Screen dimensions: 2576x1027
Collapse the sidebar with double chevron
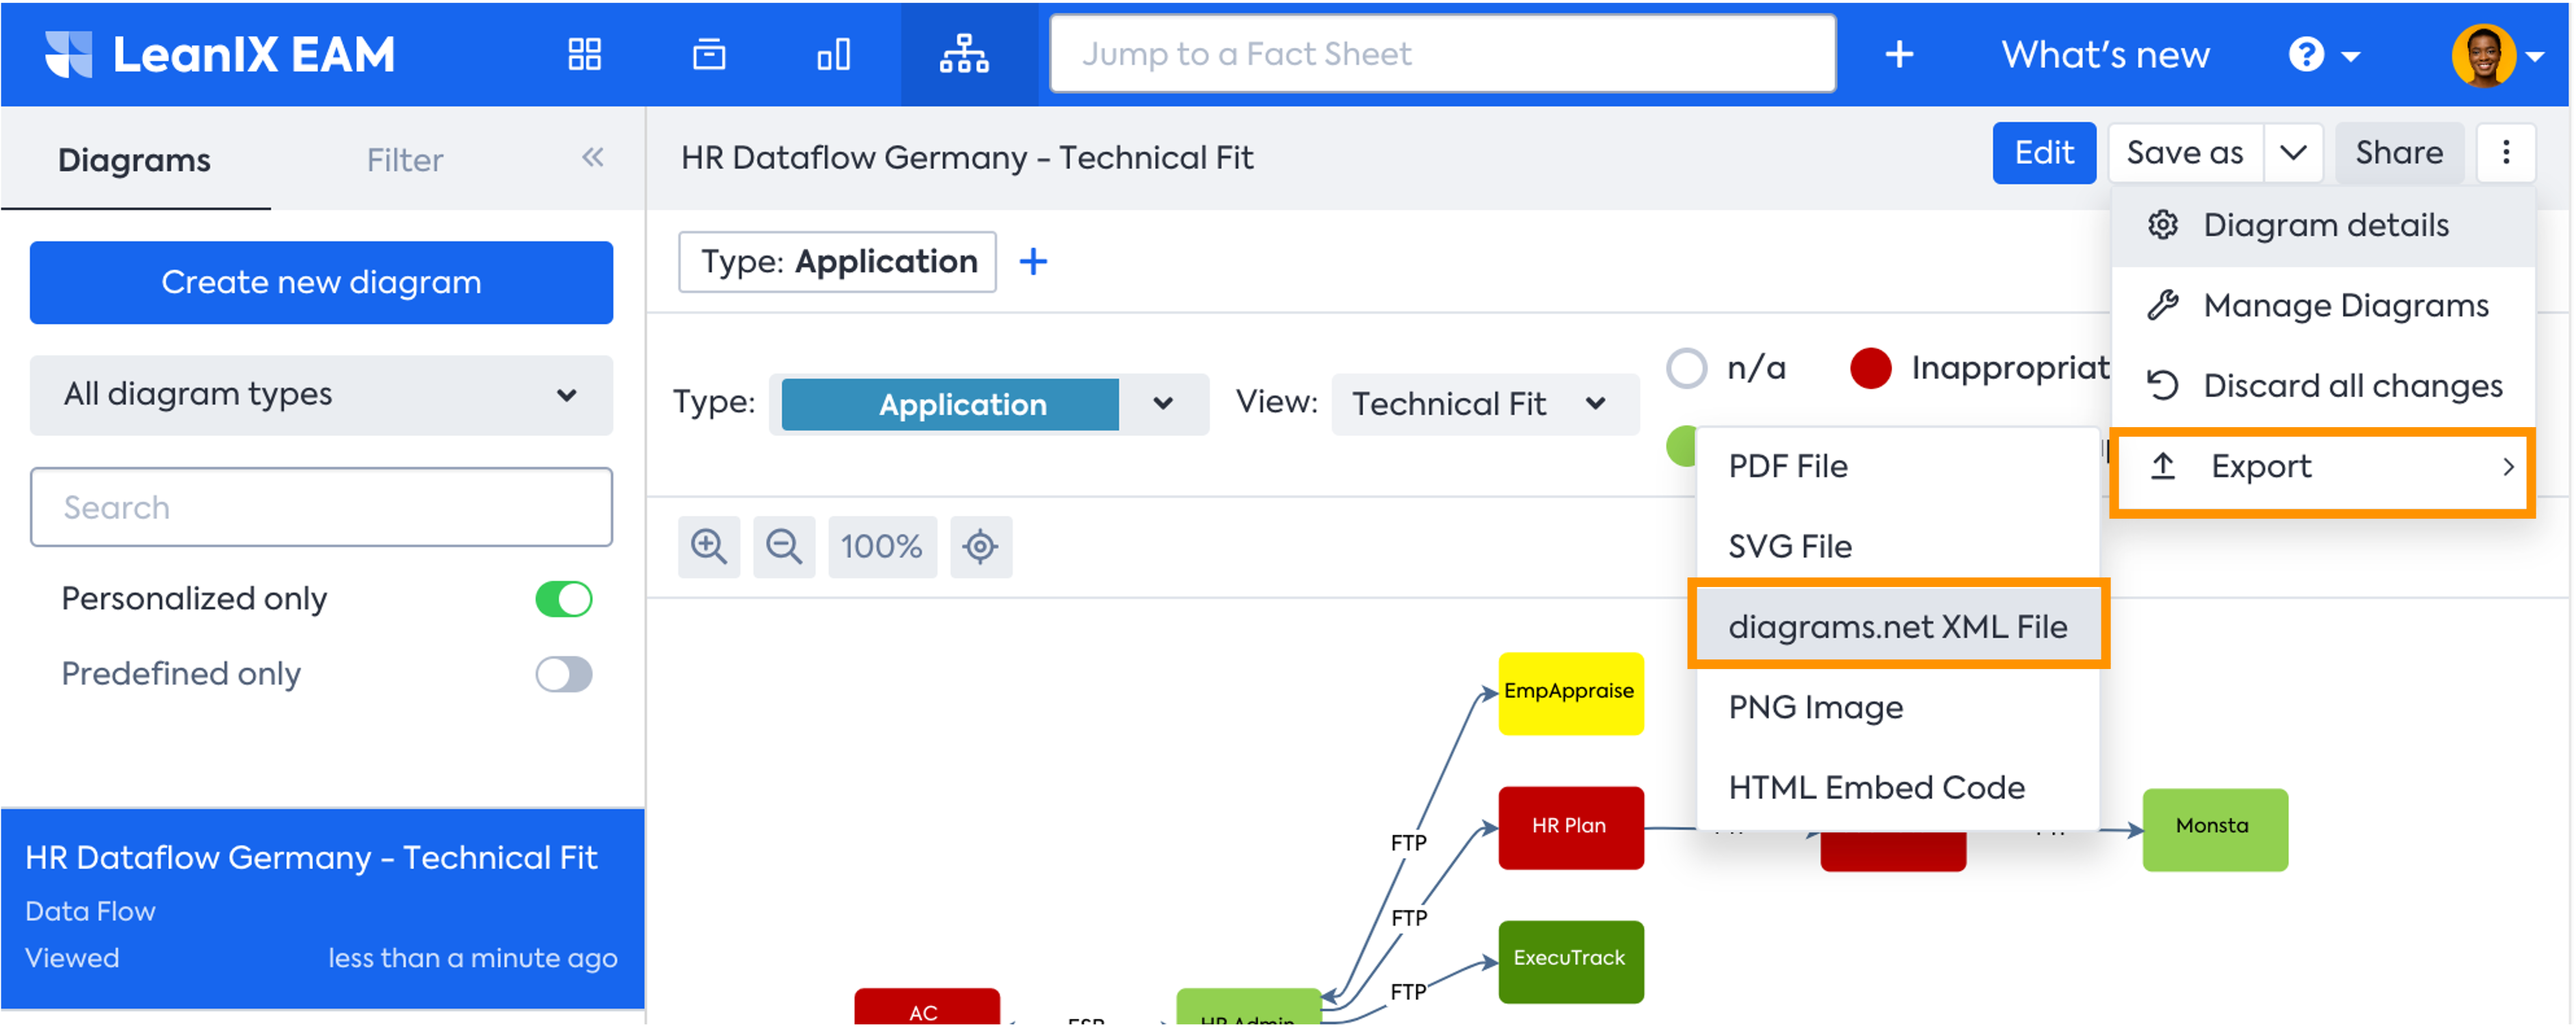click(593, 157)
